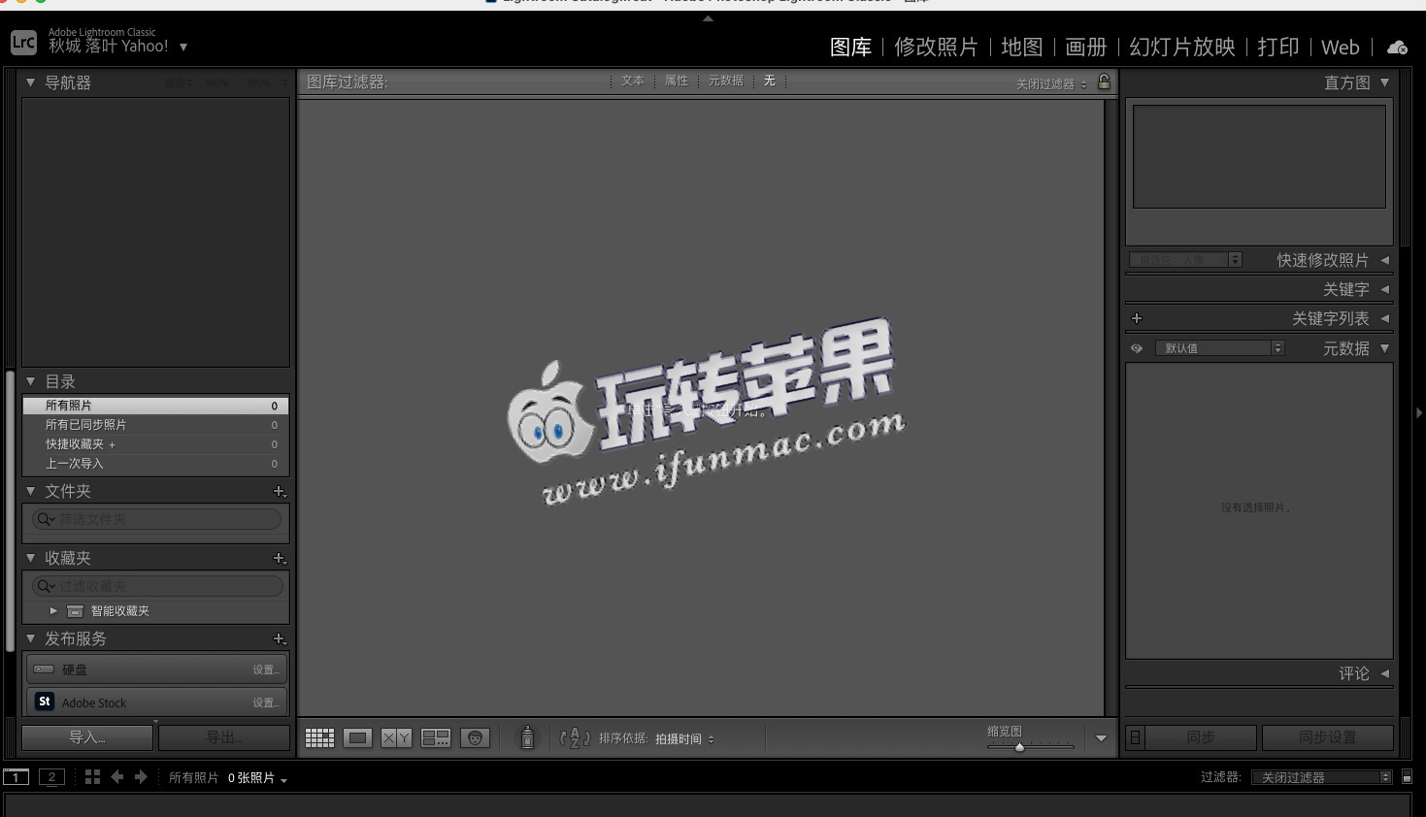Click the cloud sync status icon

[1397, 47]
